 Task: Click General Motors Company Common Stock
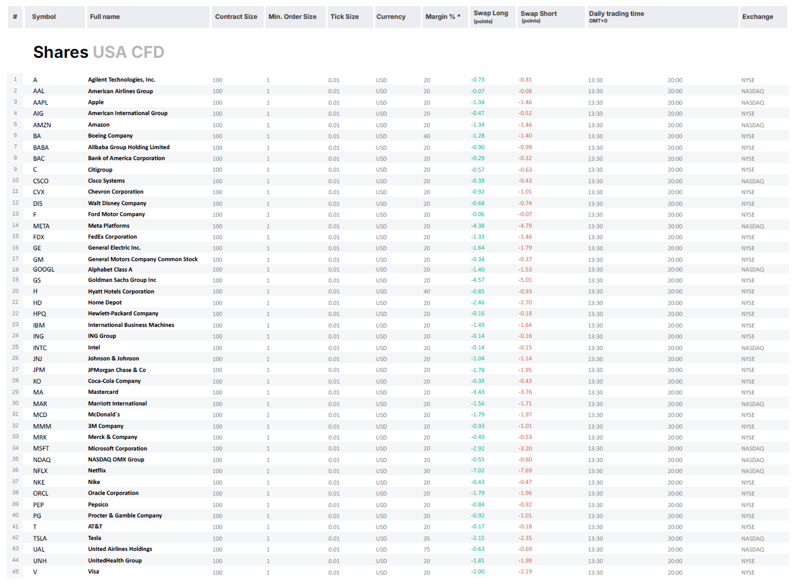click(x=142, y=259)
